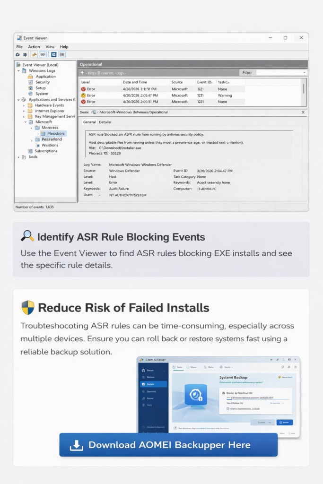Screen dimensions: 323x484
Task: Collapse the Windows Logs node
Action: tap(18, 71)
